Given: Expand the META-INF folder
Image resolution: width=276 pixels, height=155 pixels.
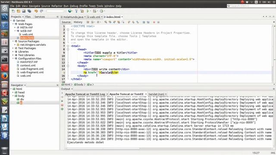Looking at the screenshot, I should (15, 28).
